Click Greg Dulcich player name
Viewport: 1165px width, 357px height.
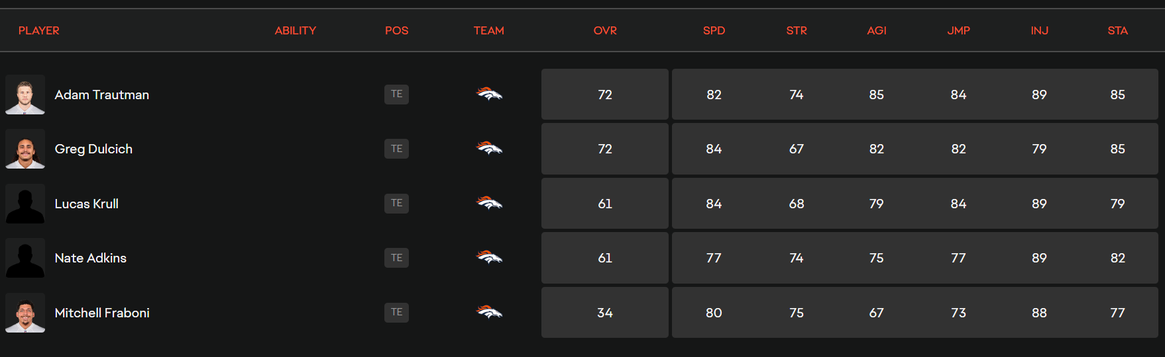[x=93, y=149]
